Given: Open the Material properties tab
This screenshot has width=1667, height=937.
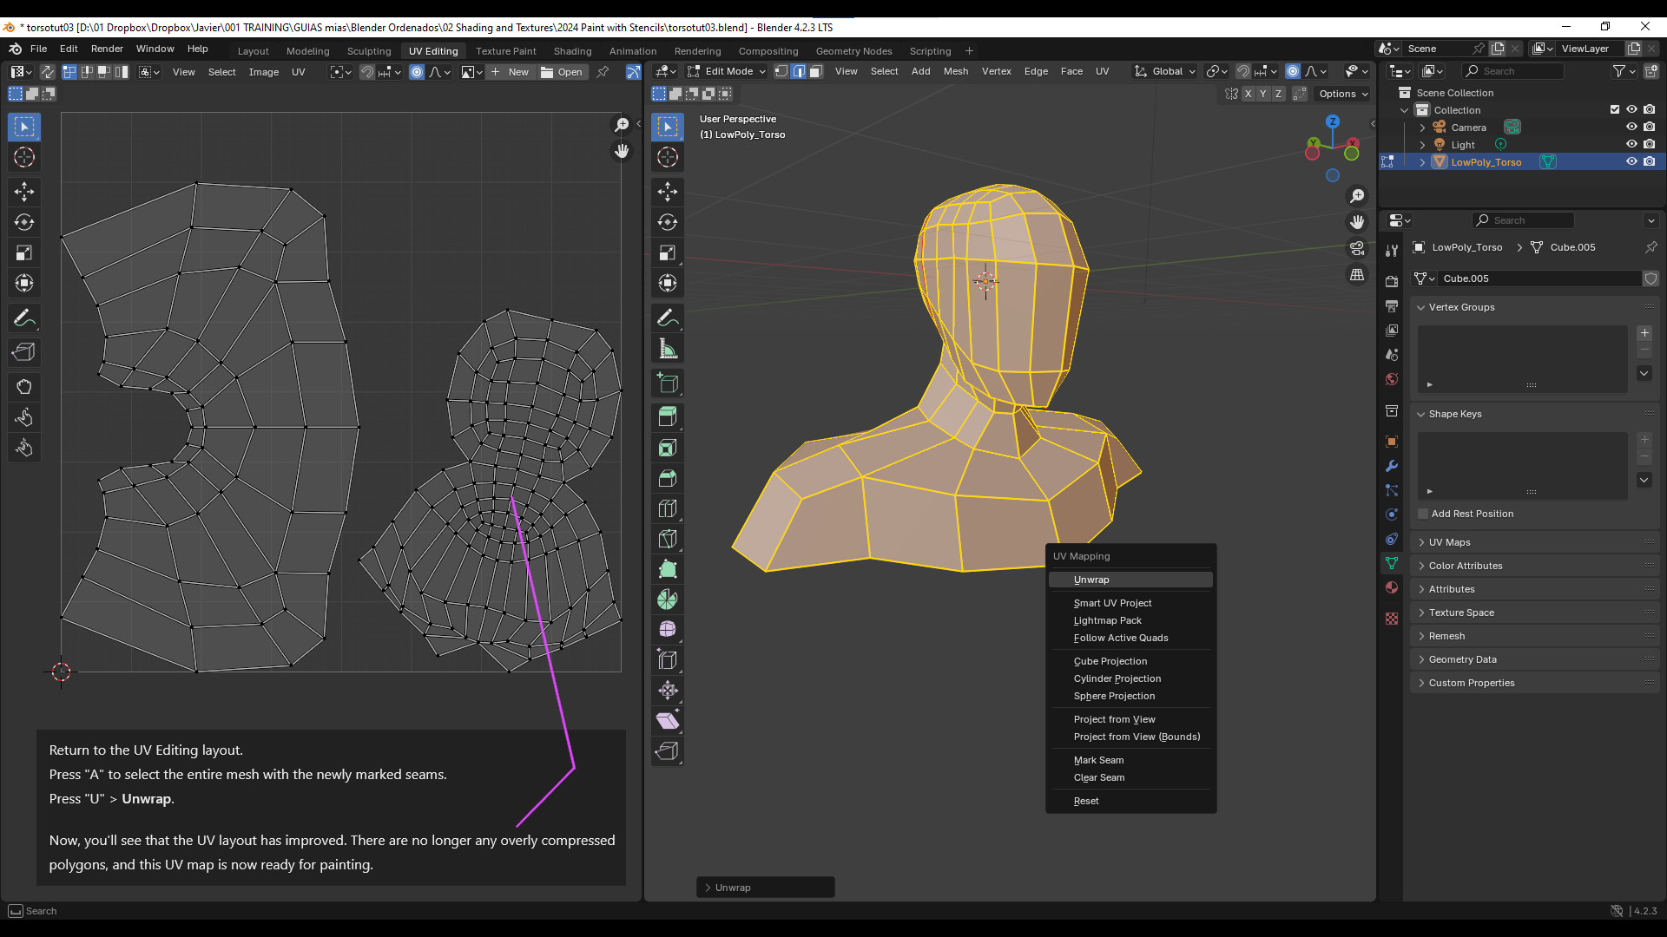Looking at the screenshot, I should pyautogui.click(x=1392, y=587).
